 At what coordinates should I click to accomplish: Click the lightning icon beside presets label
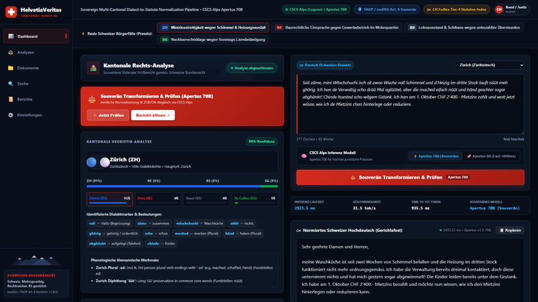[83, 33]
